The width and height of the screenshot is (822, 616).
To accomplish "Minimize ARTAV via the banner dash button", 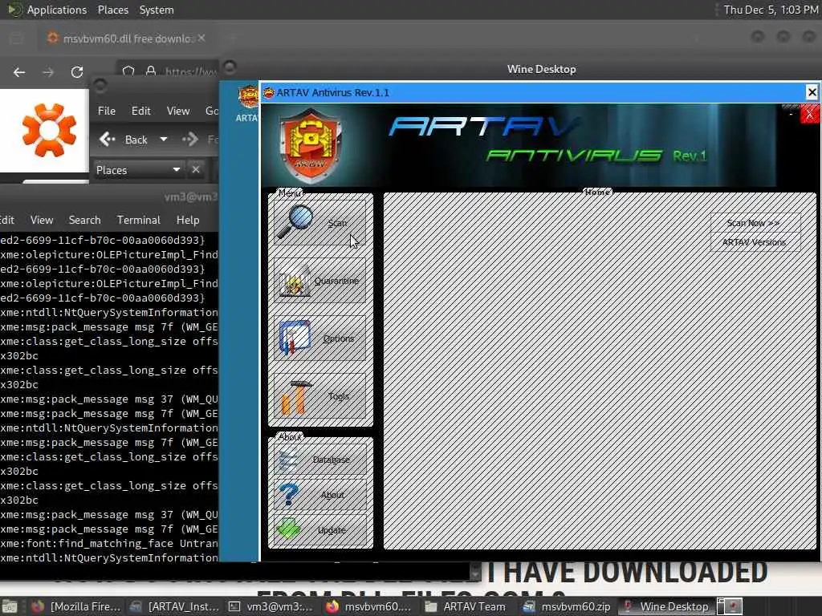I will [791, 113].
